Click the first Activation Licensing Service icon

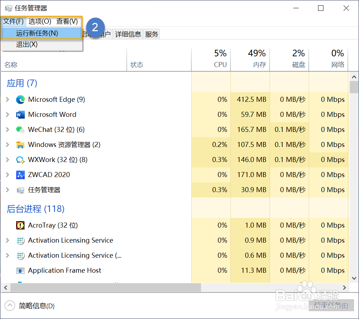[x=20, y=241]
